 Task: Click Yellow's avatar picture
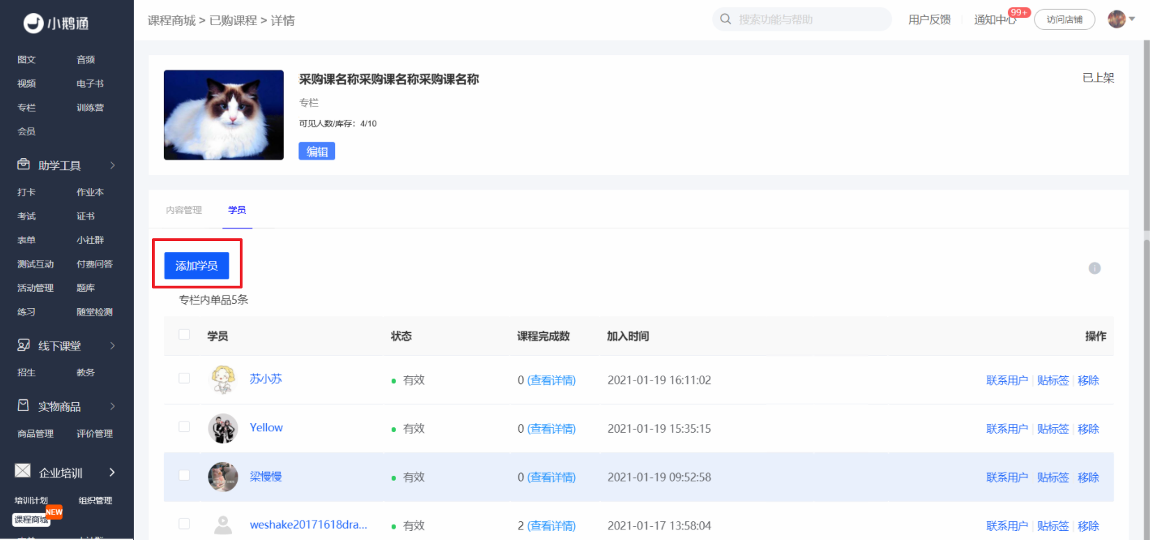click(223, 429)
